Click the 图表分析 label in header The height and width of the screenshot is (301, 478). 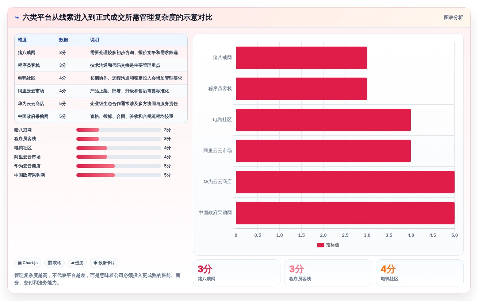tap(453, 18)
